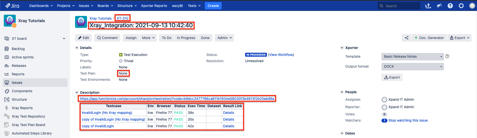Open the Output format DOCX select
477x138 pixels.
pyautogui.click(x=413, y=67)
